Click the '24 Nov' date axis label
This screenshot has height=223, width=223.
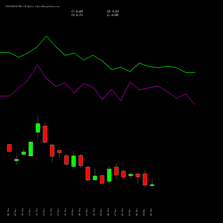(x=94, y=212)
